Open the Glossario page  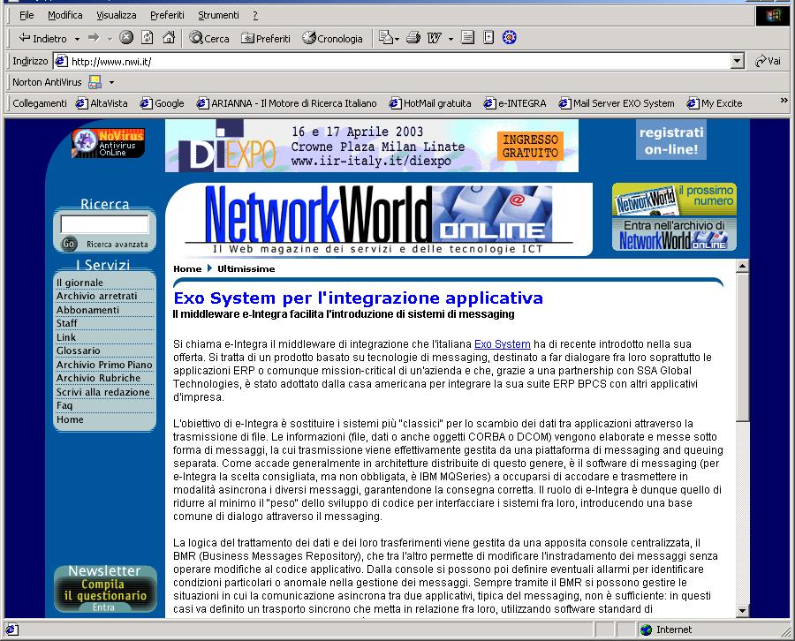click(78, 351)
